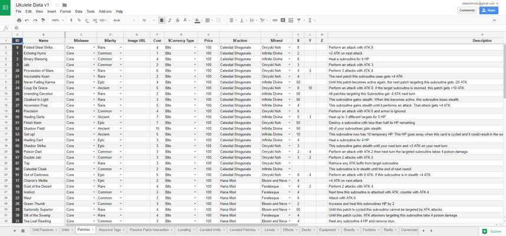Format as percent
506x236 pixels.
(x=79, y=20)
